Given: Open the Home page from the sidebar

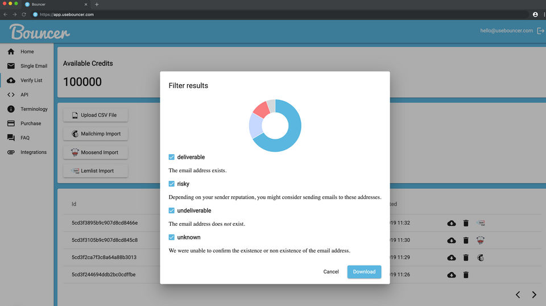Looking at the screenshot, I should 27,52.
